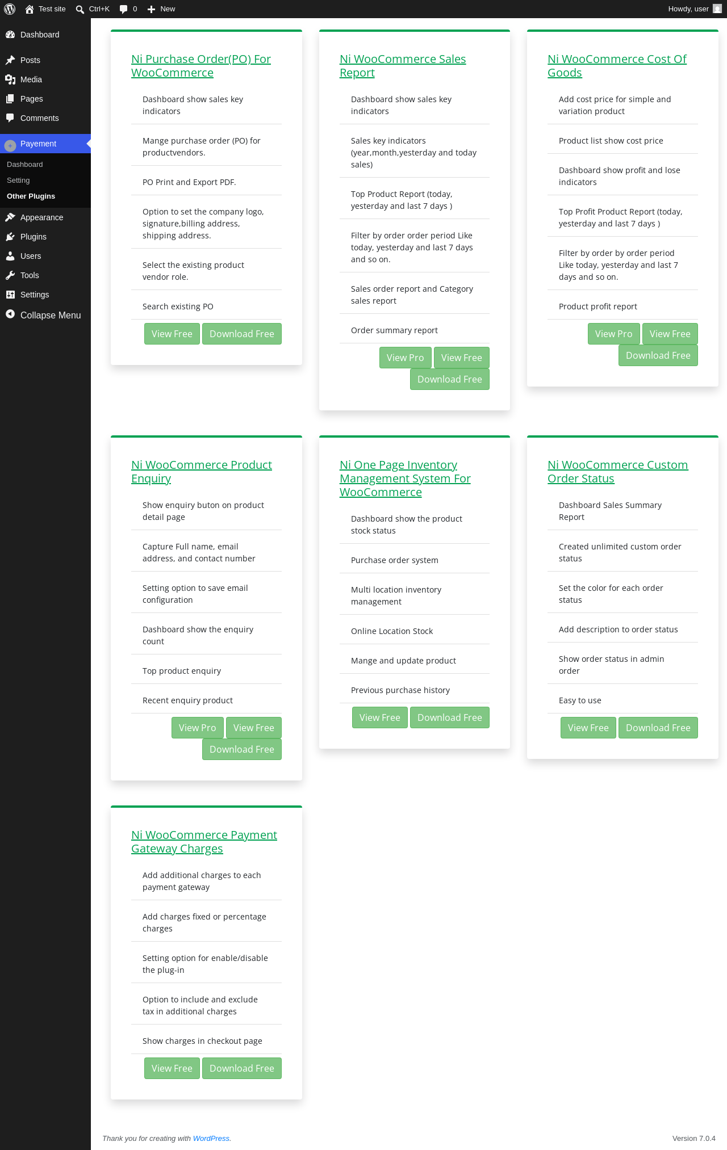Click the Comments bubble icon in sidebar
The width and height of the screenshot is (727, 1150).
point(10,118)
